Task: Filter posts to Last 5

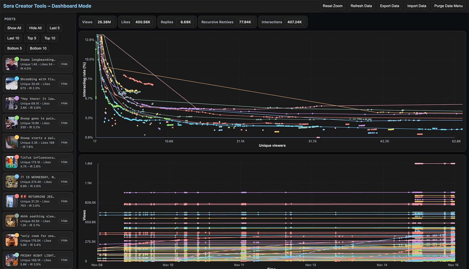Action: (x=55, y=28)
